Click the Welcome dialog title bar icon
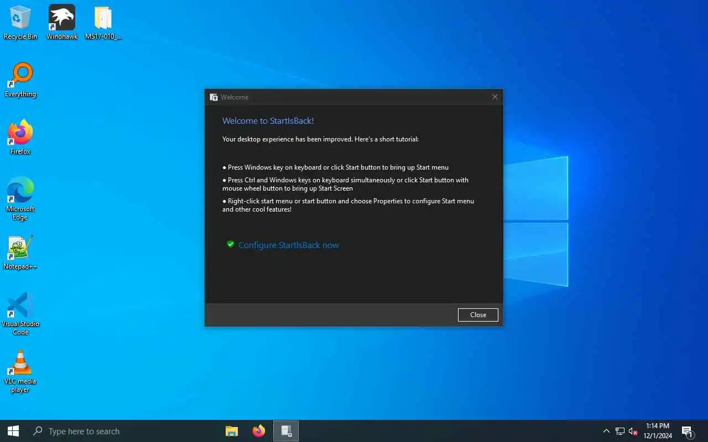The image size is (708, 442). coord(214,97)
